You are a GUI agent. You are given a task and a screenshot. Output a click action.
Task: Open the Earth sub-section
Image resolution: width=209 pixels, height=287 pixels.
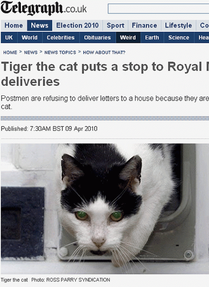click(152, 38)
